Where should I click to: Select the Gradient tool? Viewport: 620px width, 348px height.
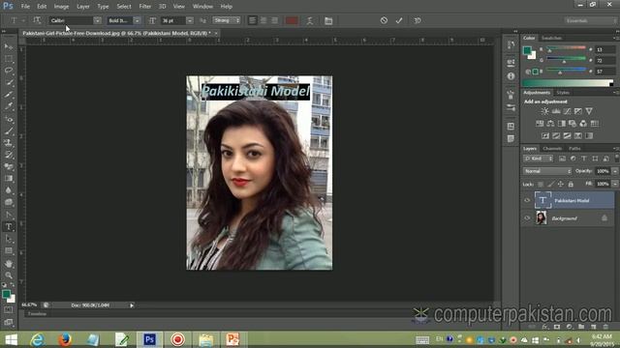click(x=9, y=178)
